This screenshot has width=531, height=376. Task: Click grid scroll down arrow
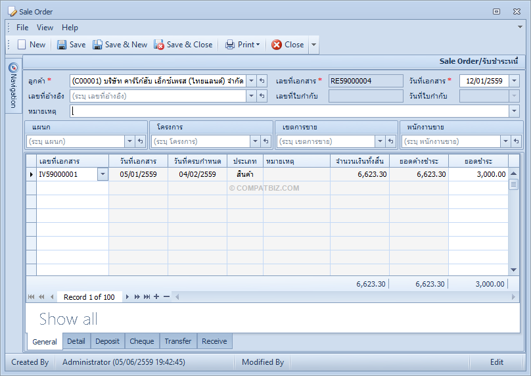point(513,270)
